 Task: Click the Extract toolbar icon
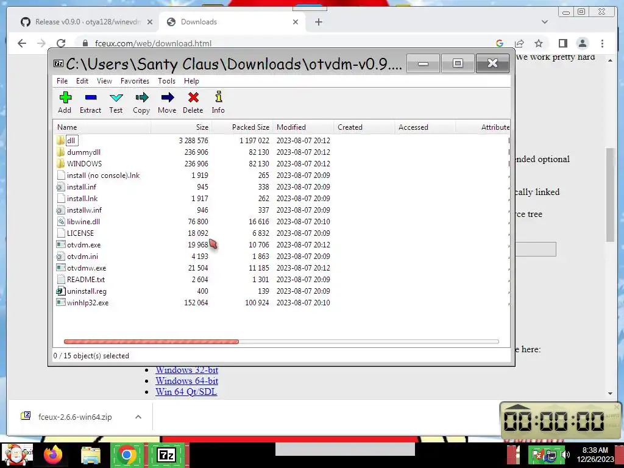click(x=91, y=97)
